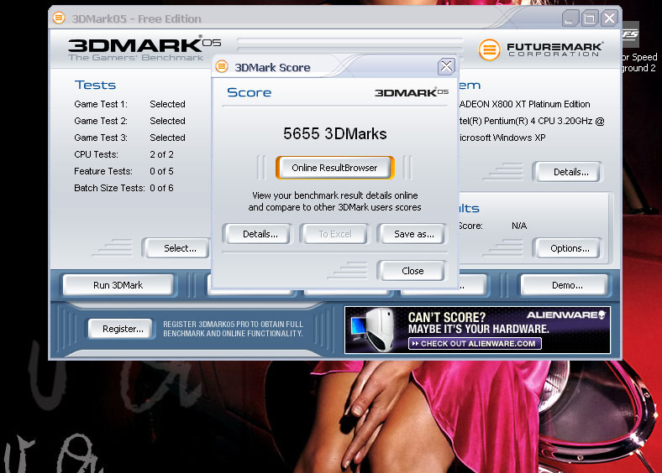Image resolution: width=662 pixels, height=473 pixels.
Task: Click the N/A score value
Action: [519, 226]
